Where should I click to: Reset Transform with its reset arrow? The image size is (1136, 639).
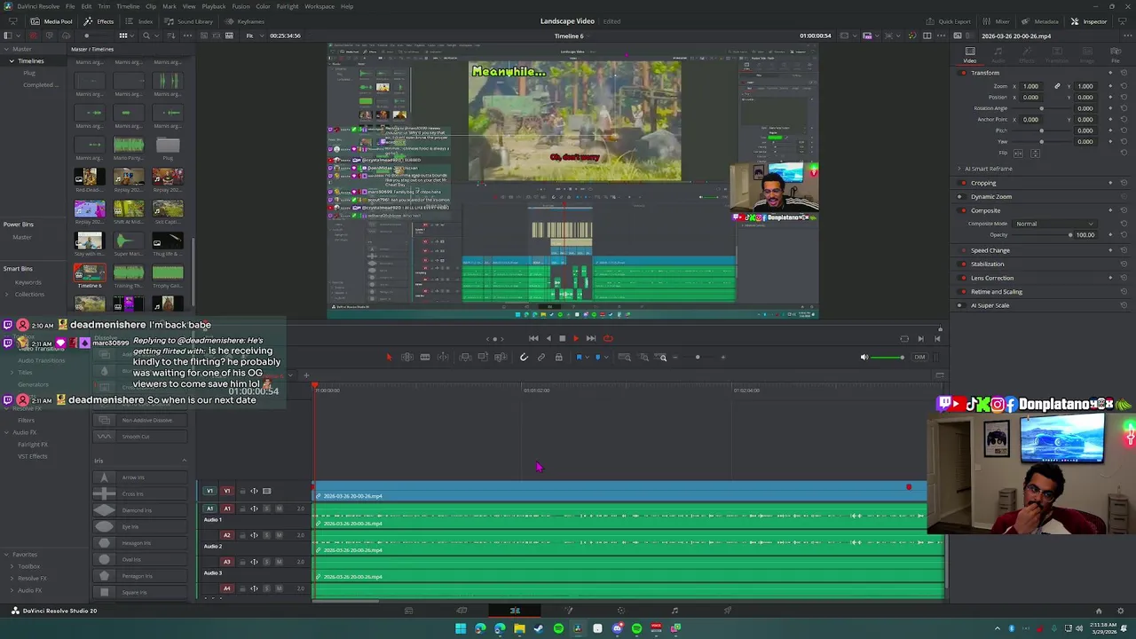pos(1124,73)
